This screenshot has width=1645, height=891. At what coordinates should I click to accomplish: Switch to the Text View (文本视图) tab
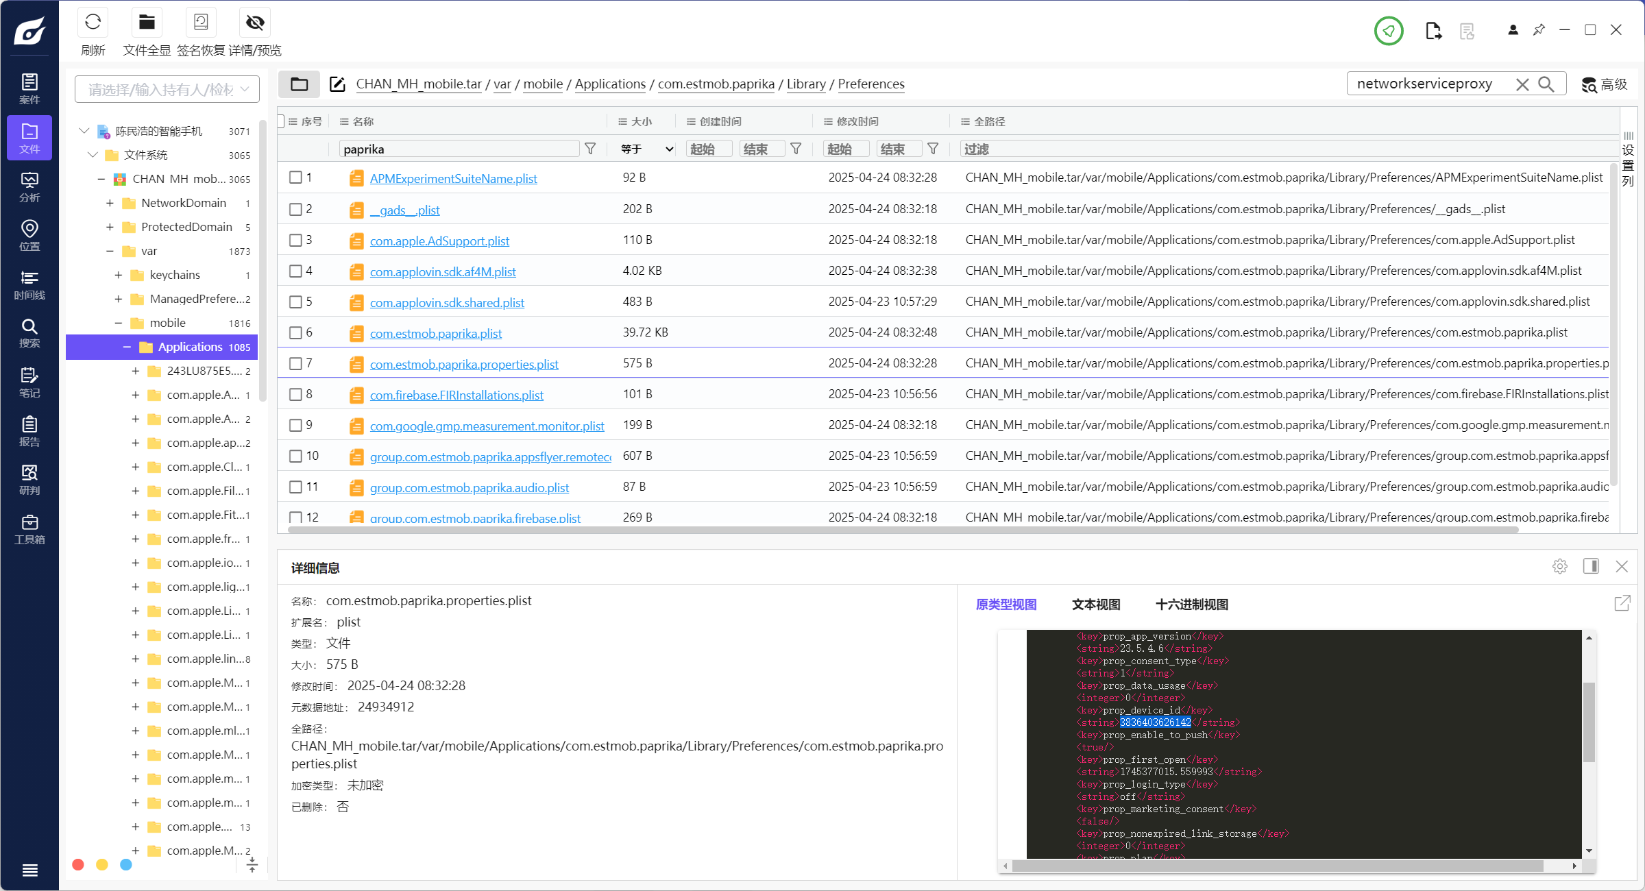click(1095, 605)
